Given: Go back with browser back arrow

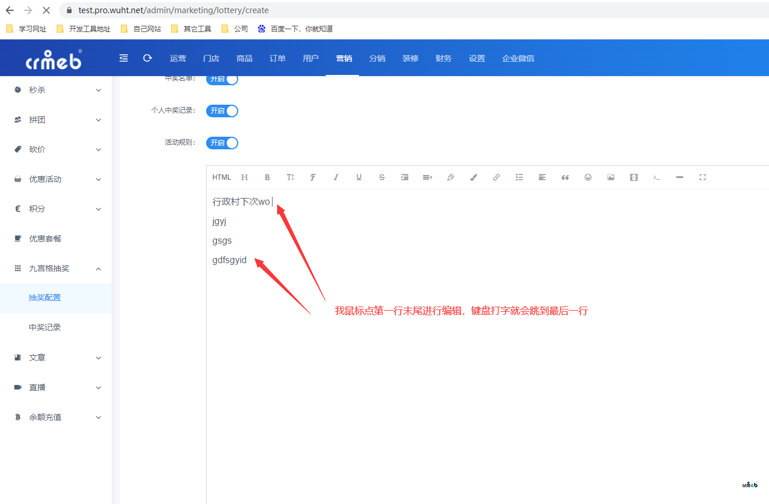Looking at the screenshot, I should tap(10, 10).
